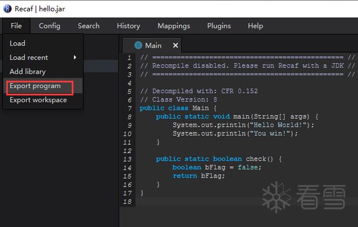Image resolution: width=358 pixels, height=227 pixels.
Task: Expand the Load recent submenu arrow
Action: coord(75,57)
